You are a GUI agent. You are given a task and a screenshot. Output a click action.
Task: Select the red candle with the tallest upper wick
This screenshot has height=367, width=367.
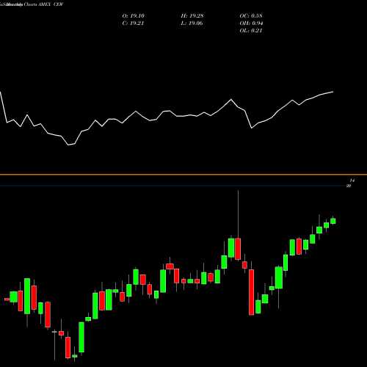pyautogui.click(x=238, y=249)
